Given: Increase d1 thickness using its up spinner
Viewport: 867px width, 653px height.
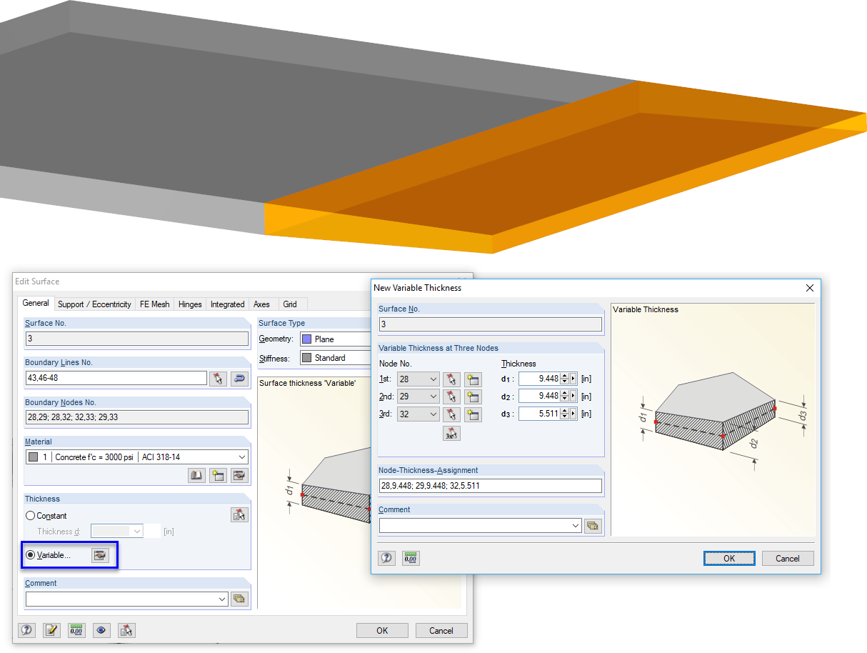Looking at the screenshot, I should click(x=563, y=376).
